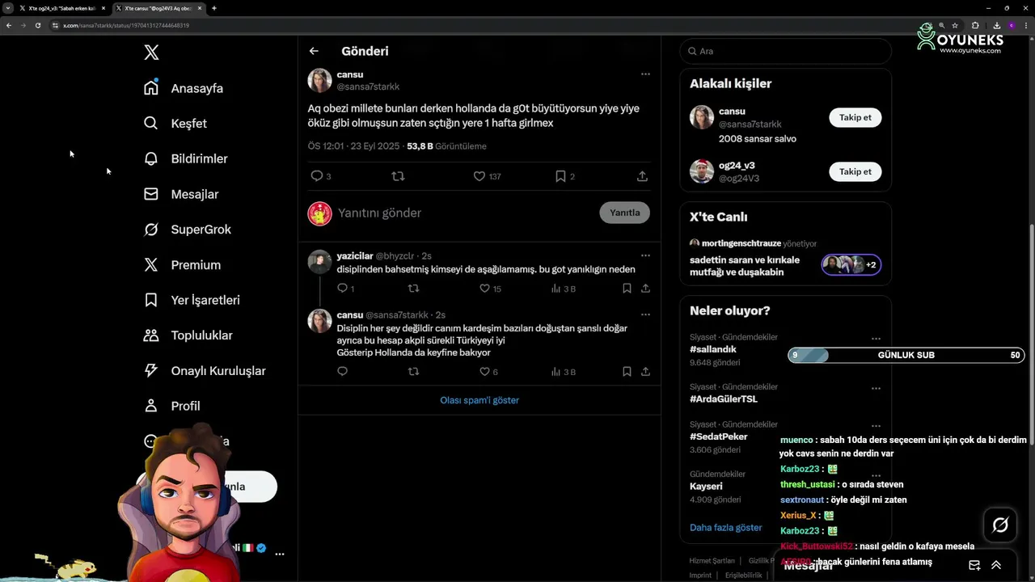The height and width of the screenshot is (582, 1035).
Task: Open more options on cansu's reply
Action: [645, 314]
